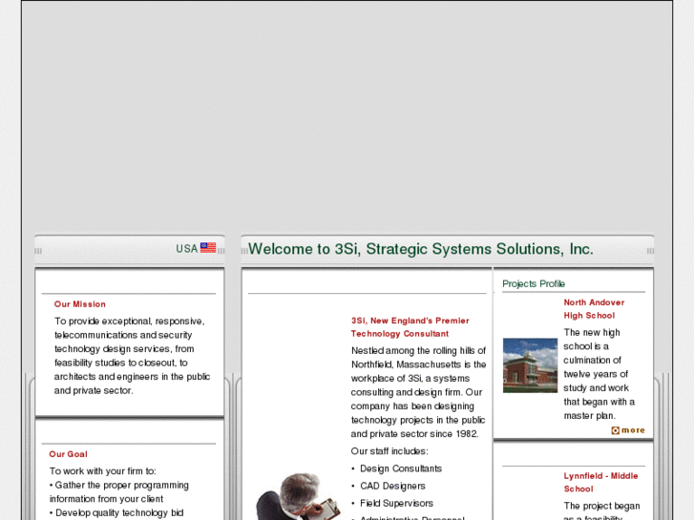Follow the 'more' link under North Andover
The image size is (694, 520).
point(633,430)
